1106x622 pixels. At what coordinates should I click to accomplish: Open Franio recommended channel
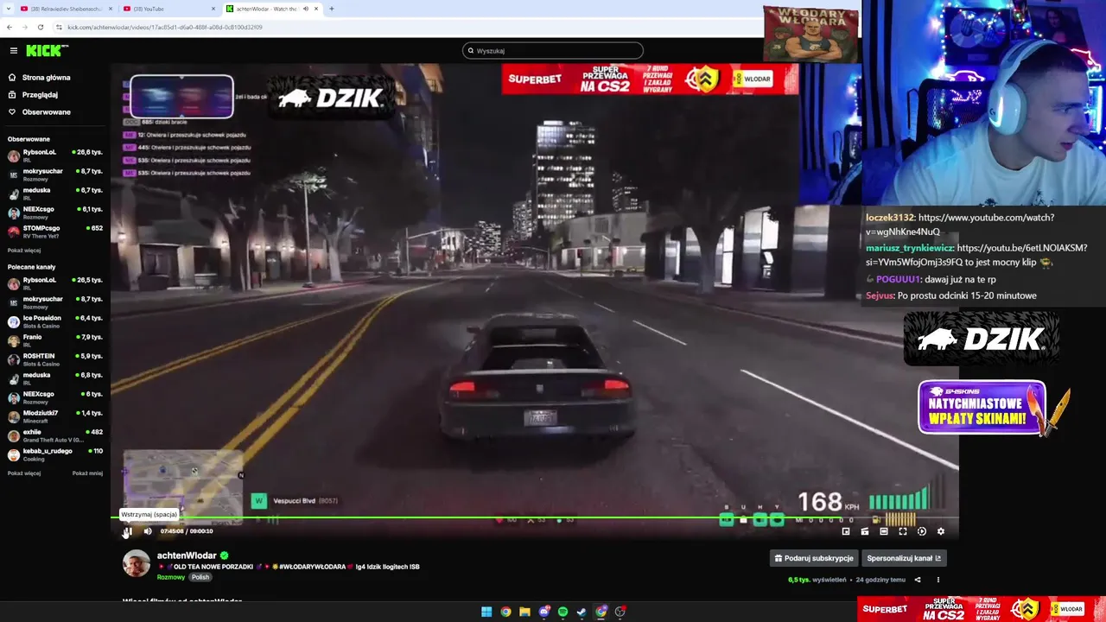[x=55, y=340]
